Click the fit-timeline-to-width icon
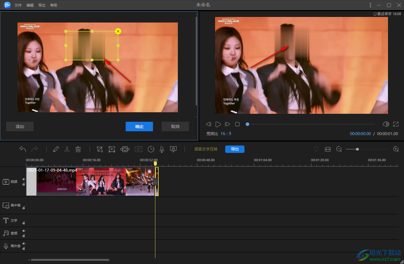Image resolution: width=404 pixels, height=264 pixels. pos(328,149)
